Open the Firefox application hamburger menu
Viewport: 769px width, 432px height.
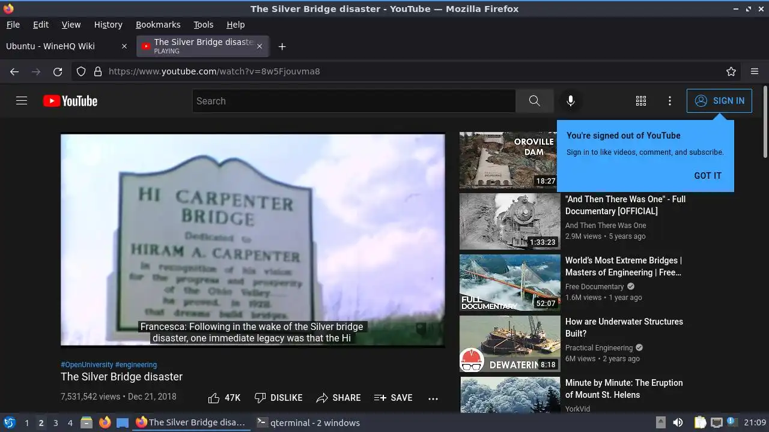755,71
